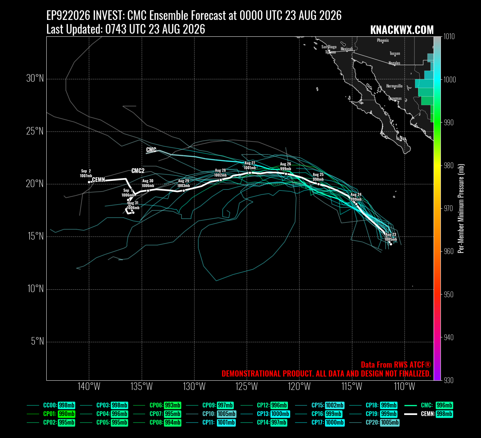Click the Aug 23 1005mb track marker
481x438 pixels.
click(391, 244)
